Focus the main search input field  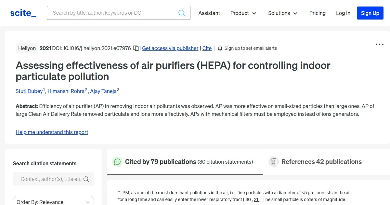coord(114,13)
